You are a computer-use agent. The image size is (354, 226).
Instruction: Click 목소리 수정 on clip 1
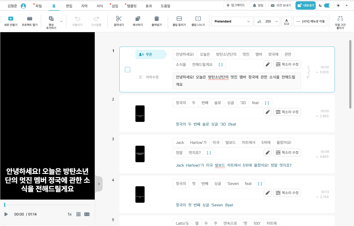tap(287, 64)
